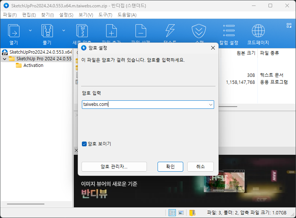Expand the 열기 dropdown arrow
Image resolution: width=296 pixels, height=218 pixels.
[x=30, y=31]
